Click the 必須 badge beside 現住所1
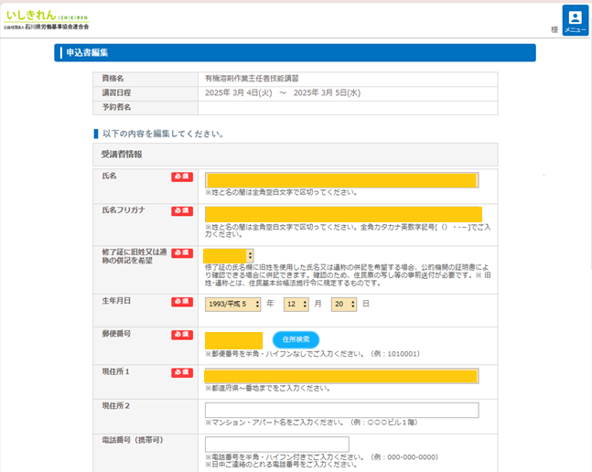 click(x=182, y=372)
